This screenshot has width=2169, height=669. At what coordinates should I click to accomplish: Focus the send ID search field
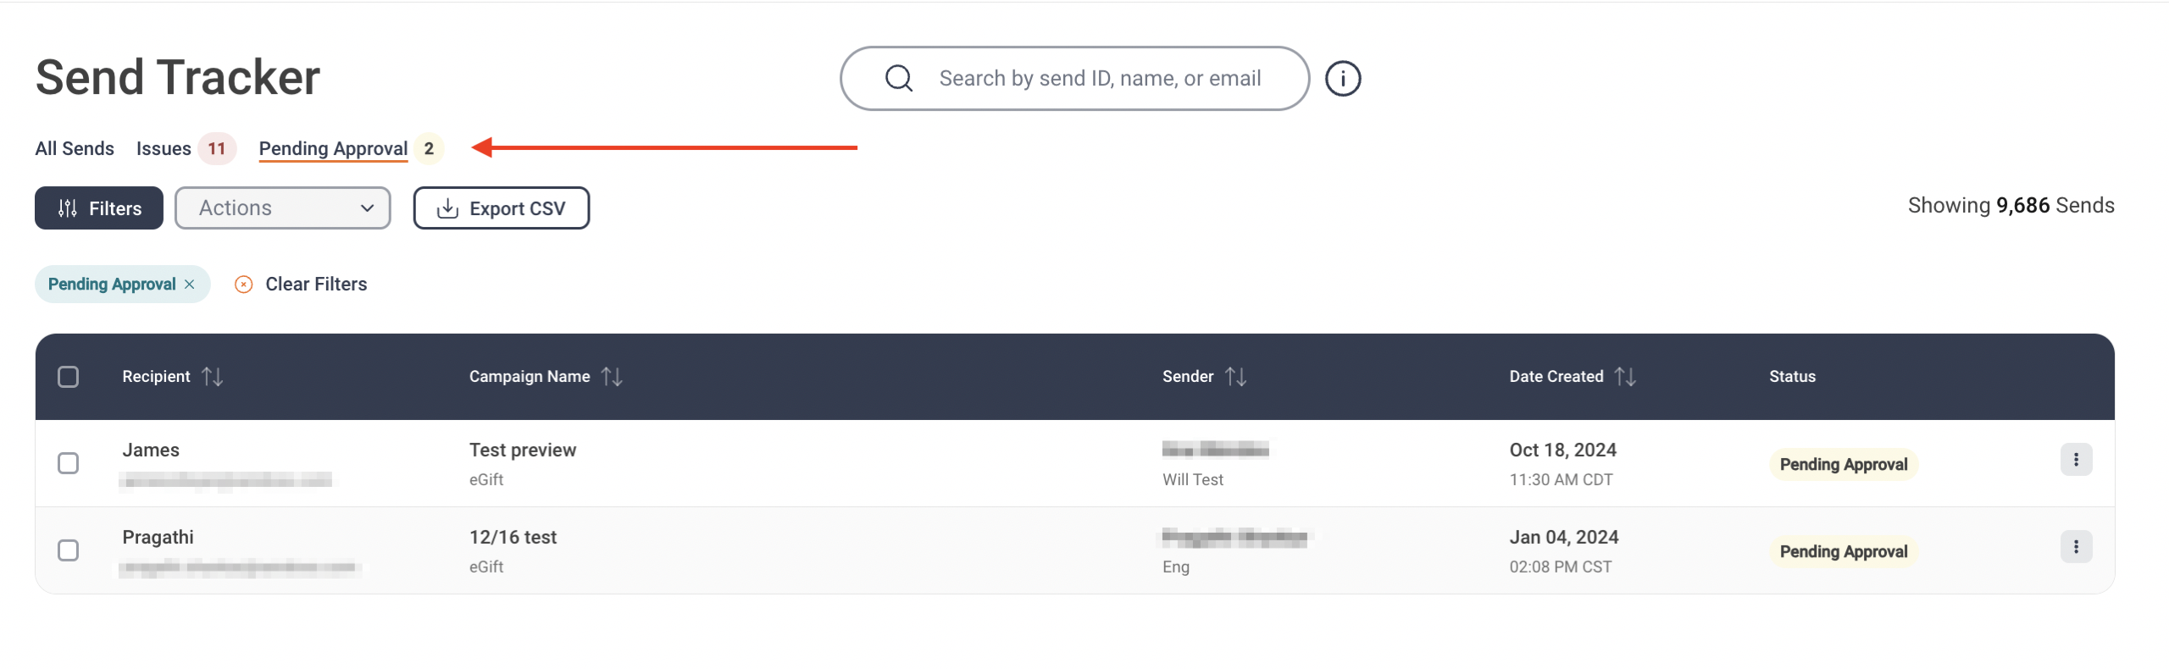click(1075, 79)
